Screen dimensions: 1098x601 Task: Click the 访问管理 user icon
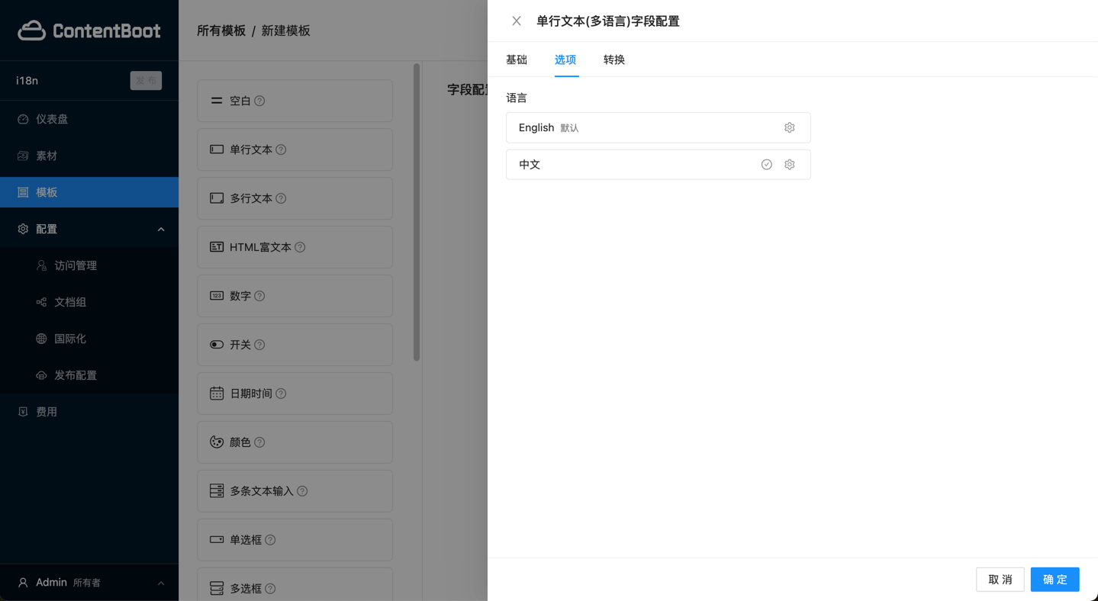[41, 265]
